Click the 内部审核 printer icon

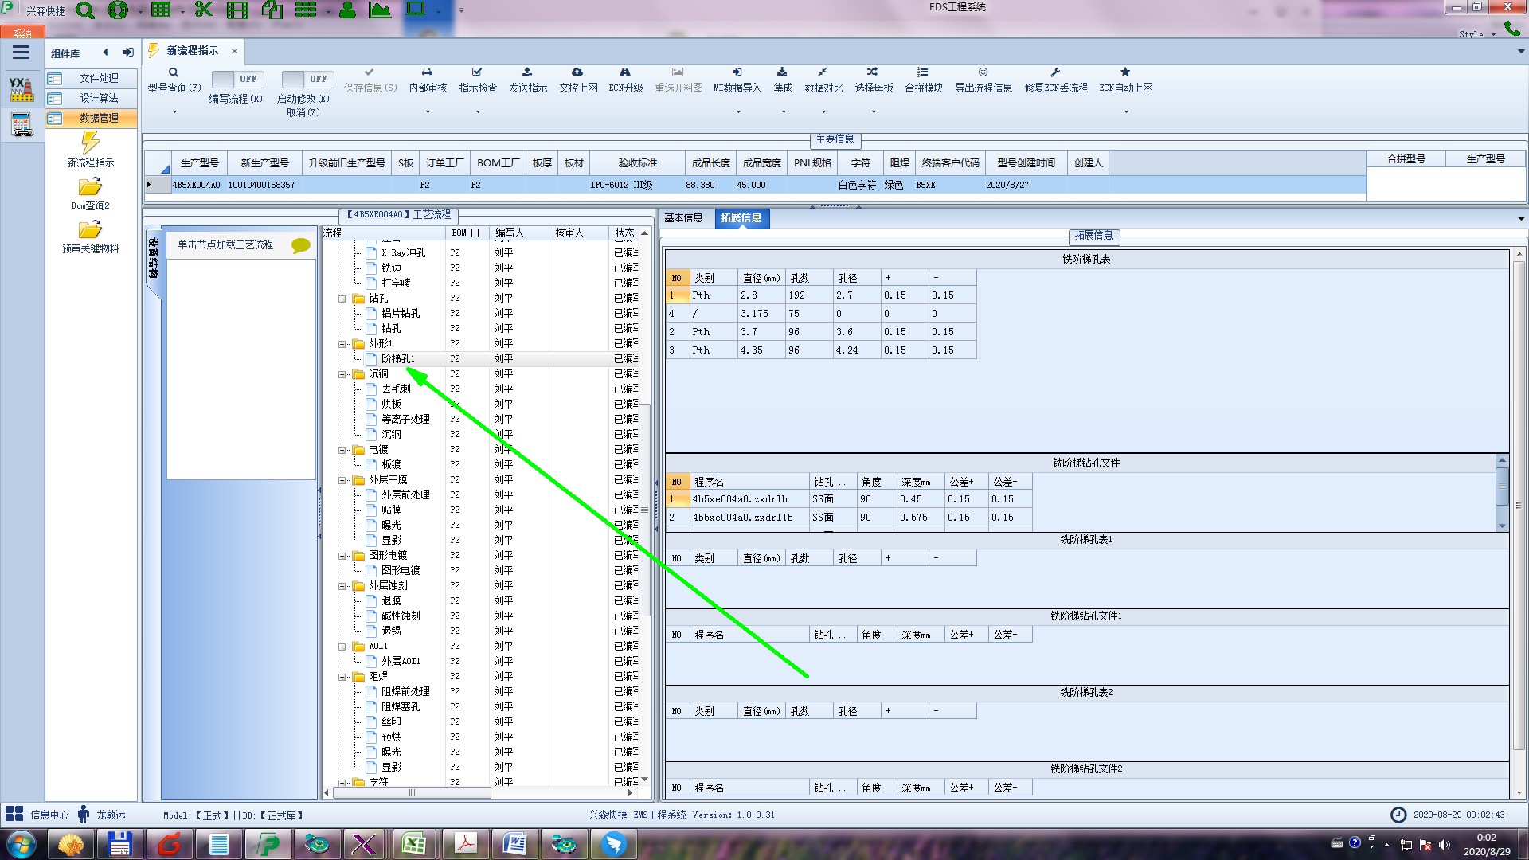click(427, 72)
